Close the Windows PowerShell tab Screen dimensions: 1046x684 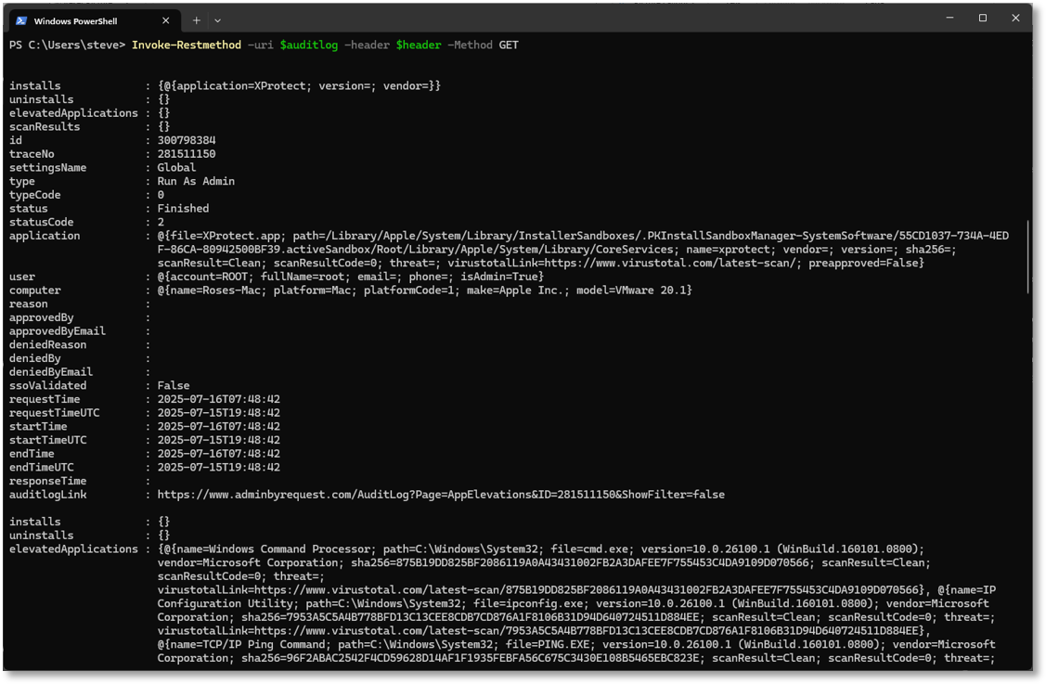pos(165,20)
